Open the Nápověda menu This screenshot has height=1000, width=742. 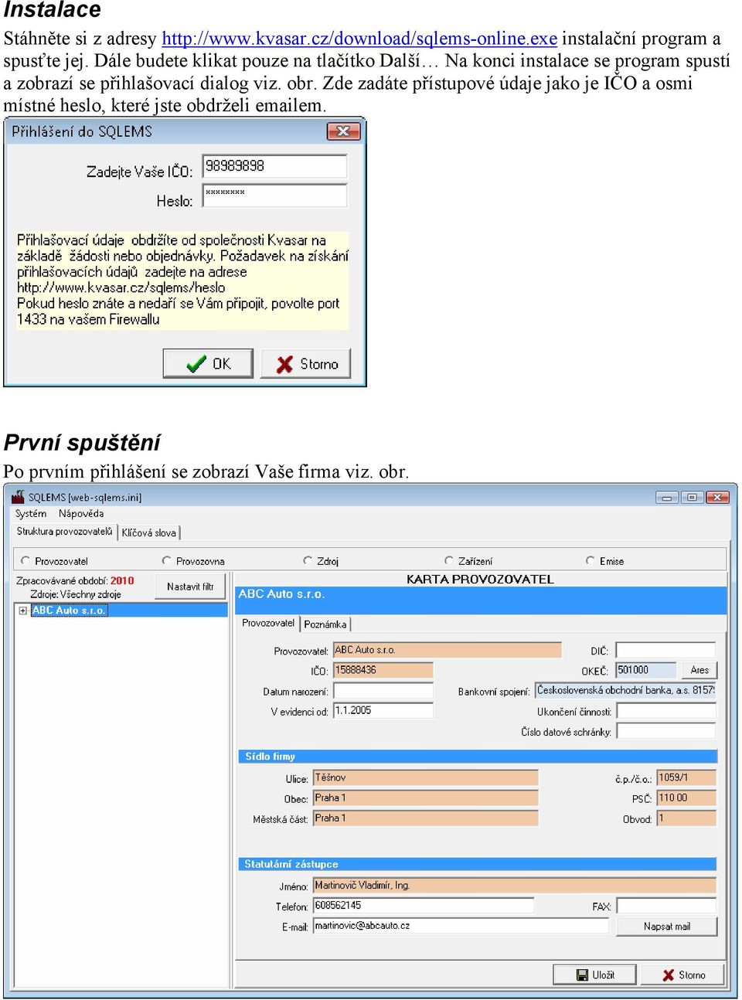(81, 513)
